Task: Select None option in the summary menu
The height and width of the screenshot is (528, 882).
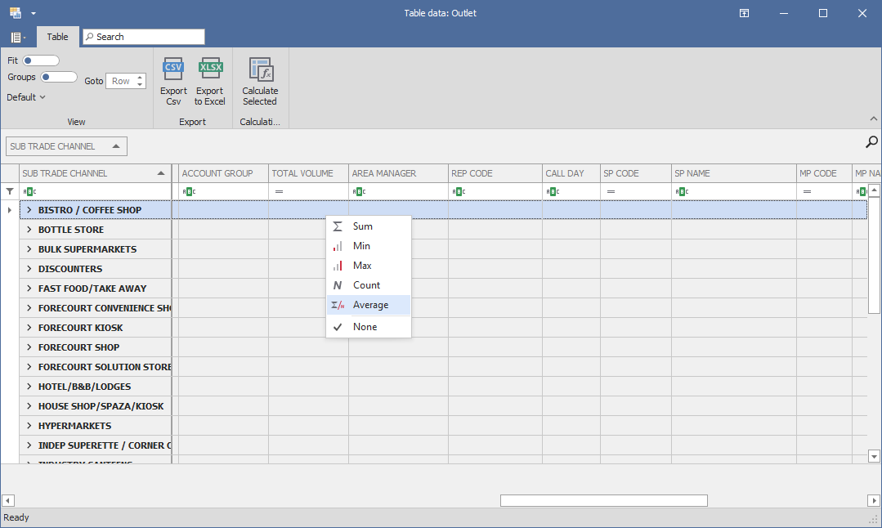Action: point(365,327)
